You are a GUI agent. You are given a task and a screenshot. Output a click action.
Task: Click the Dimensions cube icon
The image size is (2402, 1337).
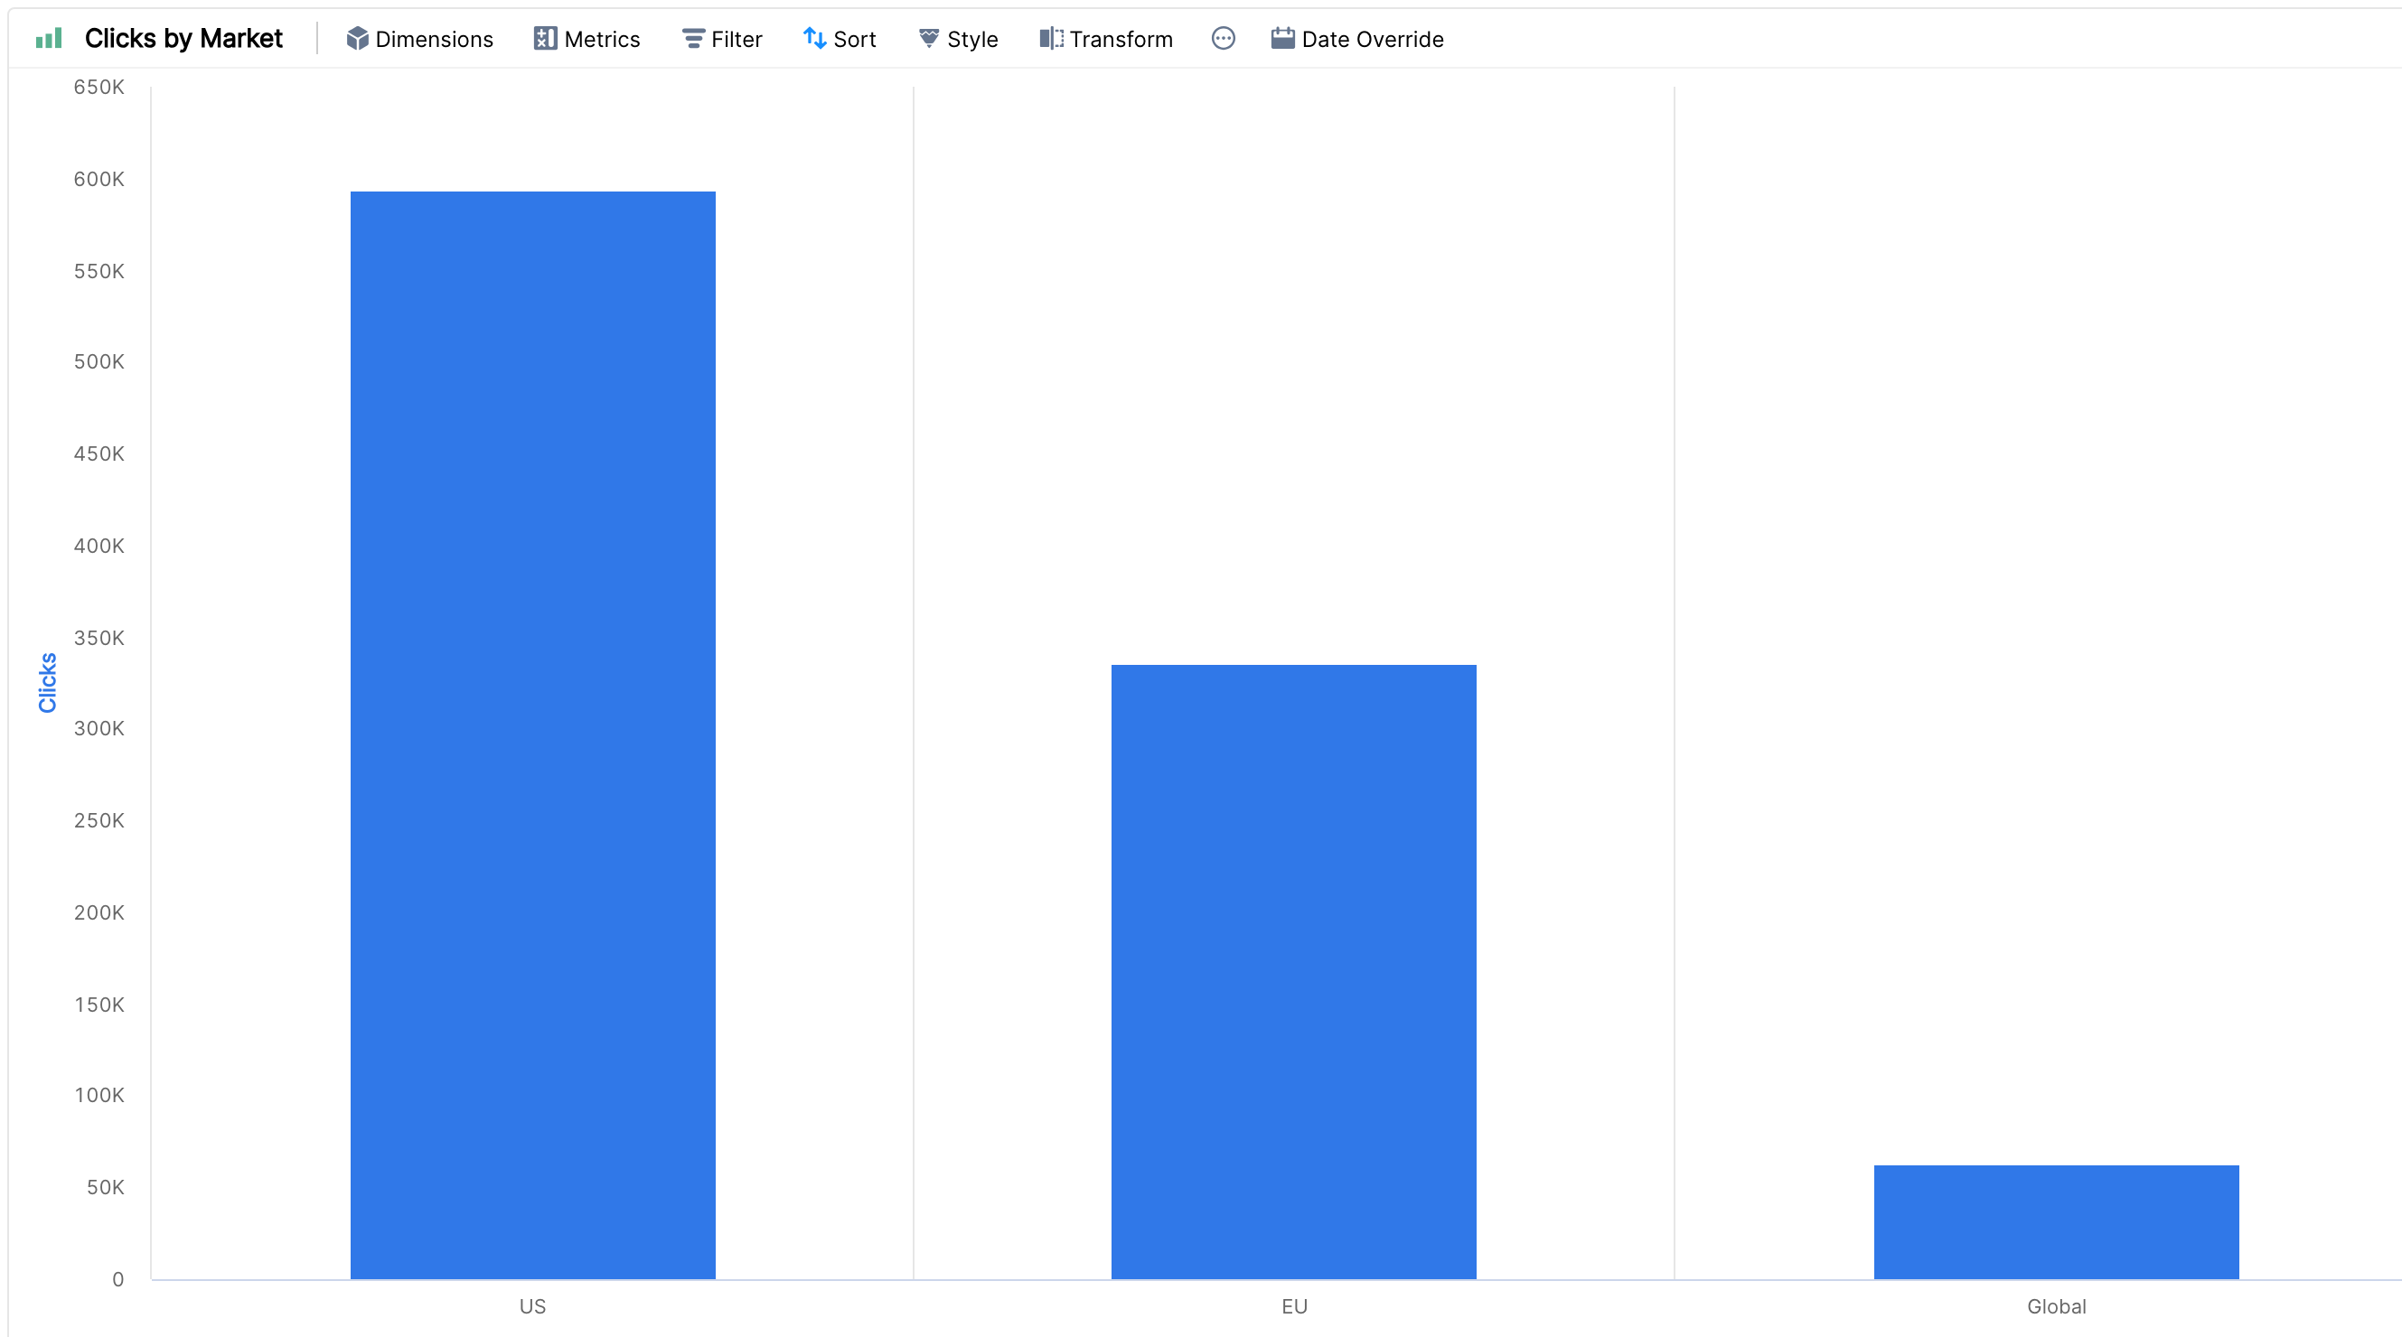[x=357, y=38]
